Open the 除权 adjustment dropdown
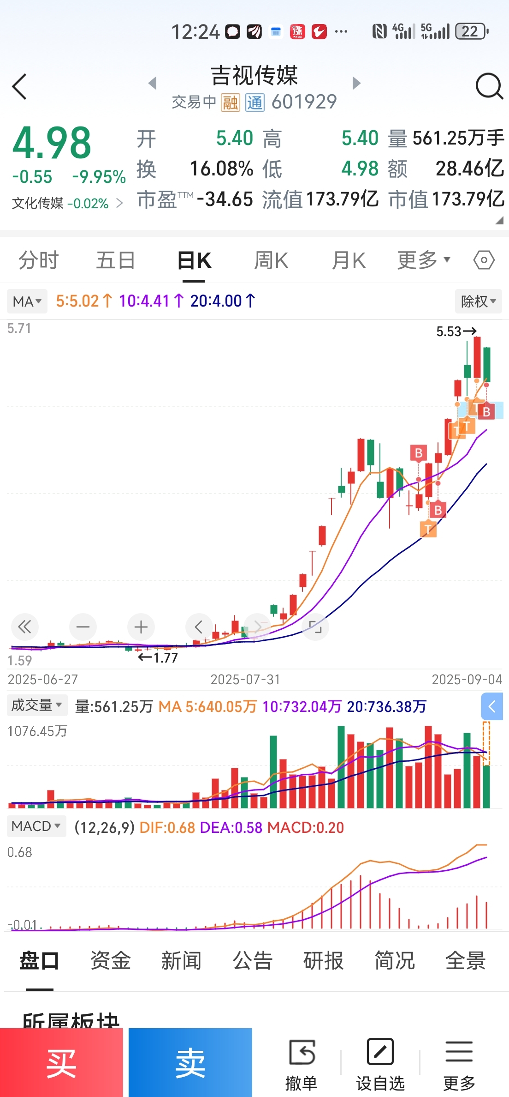This screenshot has width=509, height=1097. (x=478, y=301)
